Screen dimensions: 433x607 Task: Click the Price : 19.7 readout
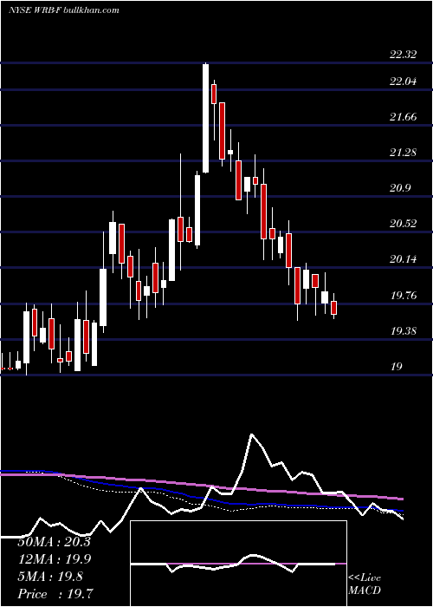click(54, 594)
